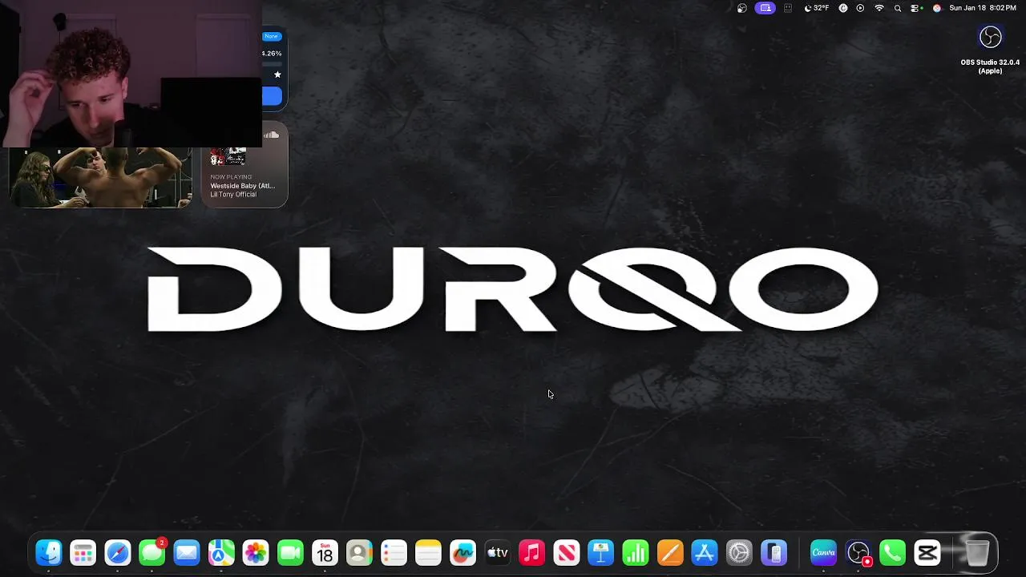The image size is (1026, 577).
Task: Click the OBS status icon in menu bar
Action: (x=742, y=8)
